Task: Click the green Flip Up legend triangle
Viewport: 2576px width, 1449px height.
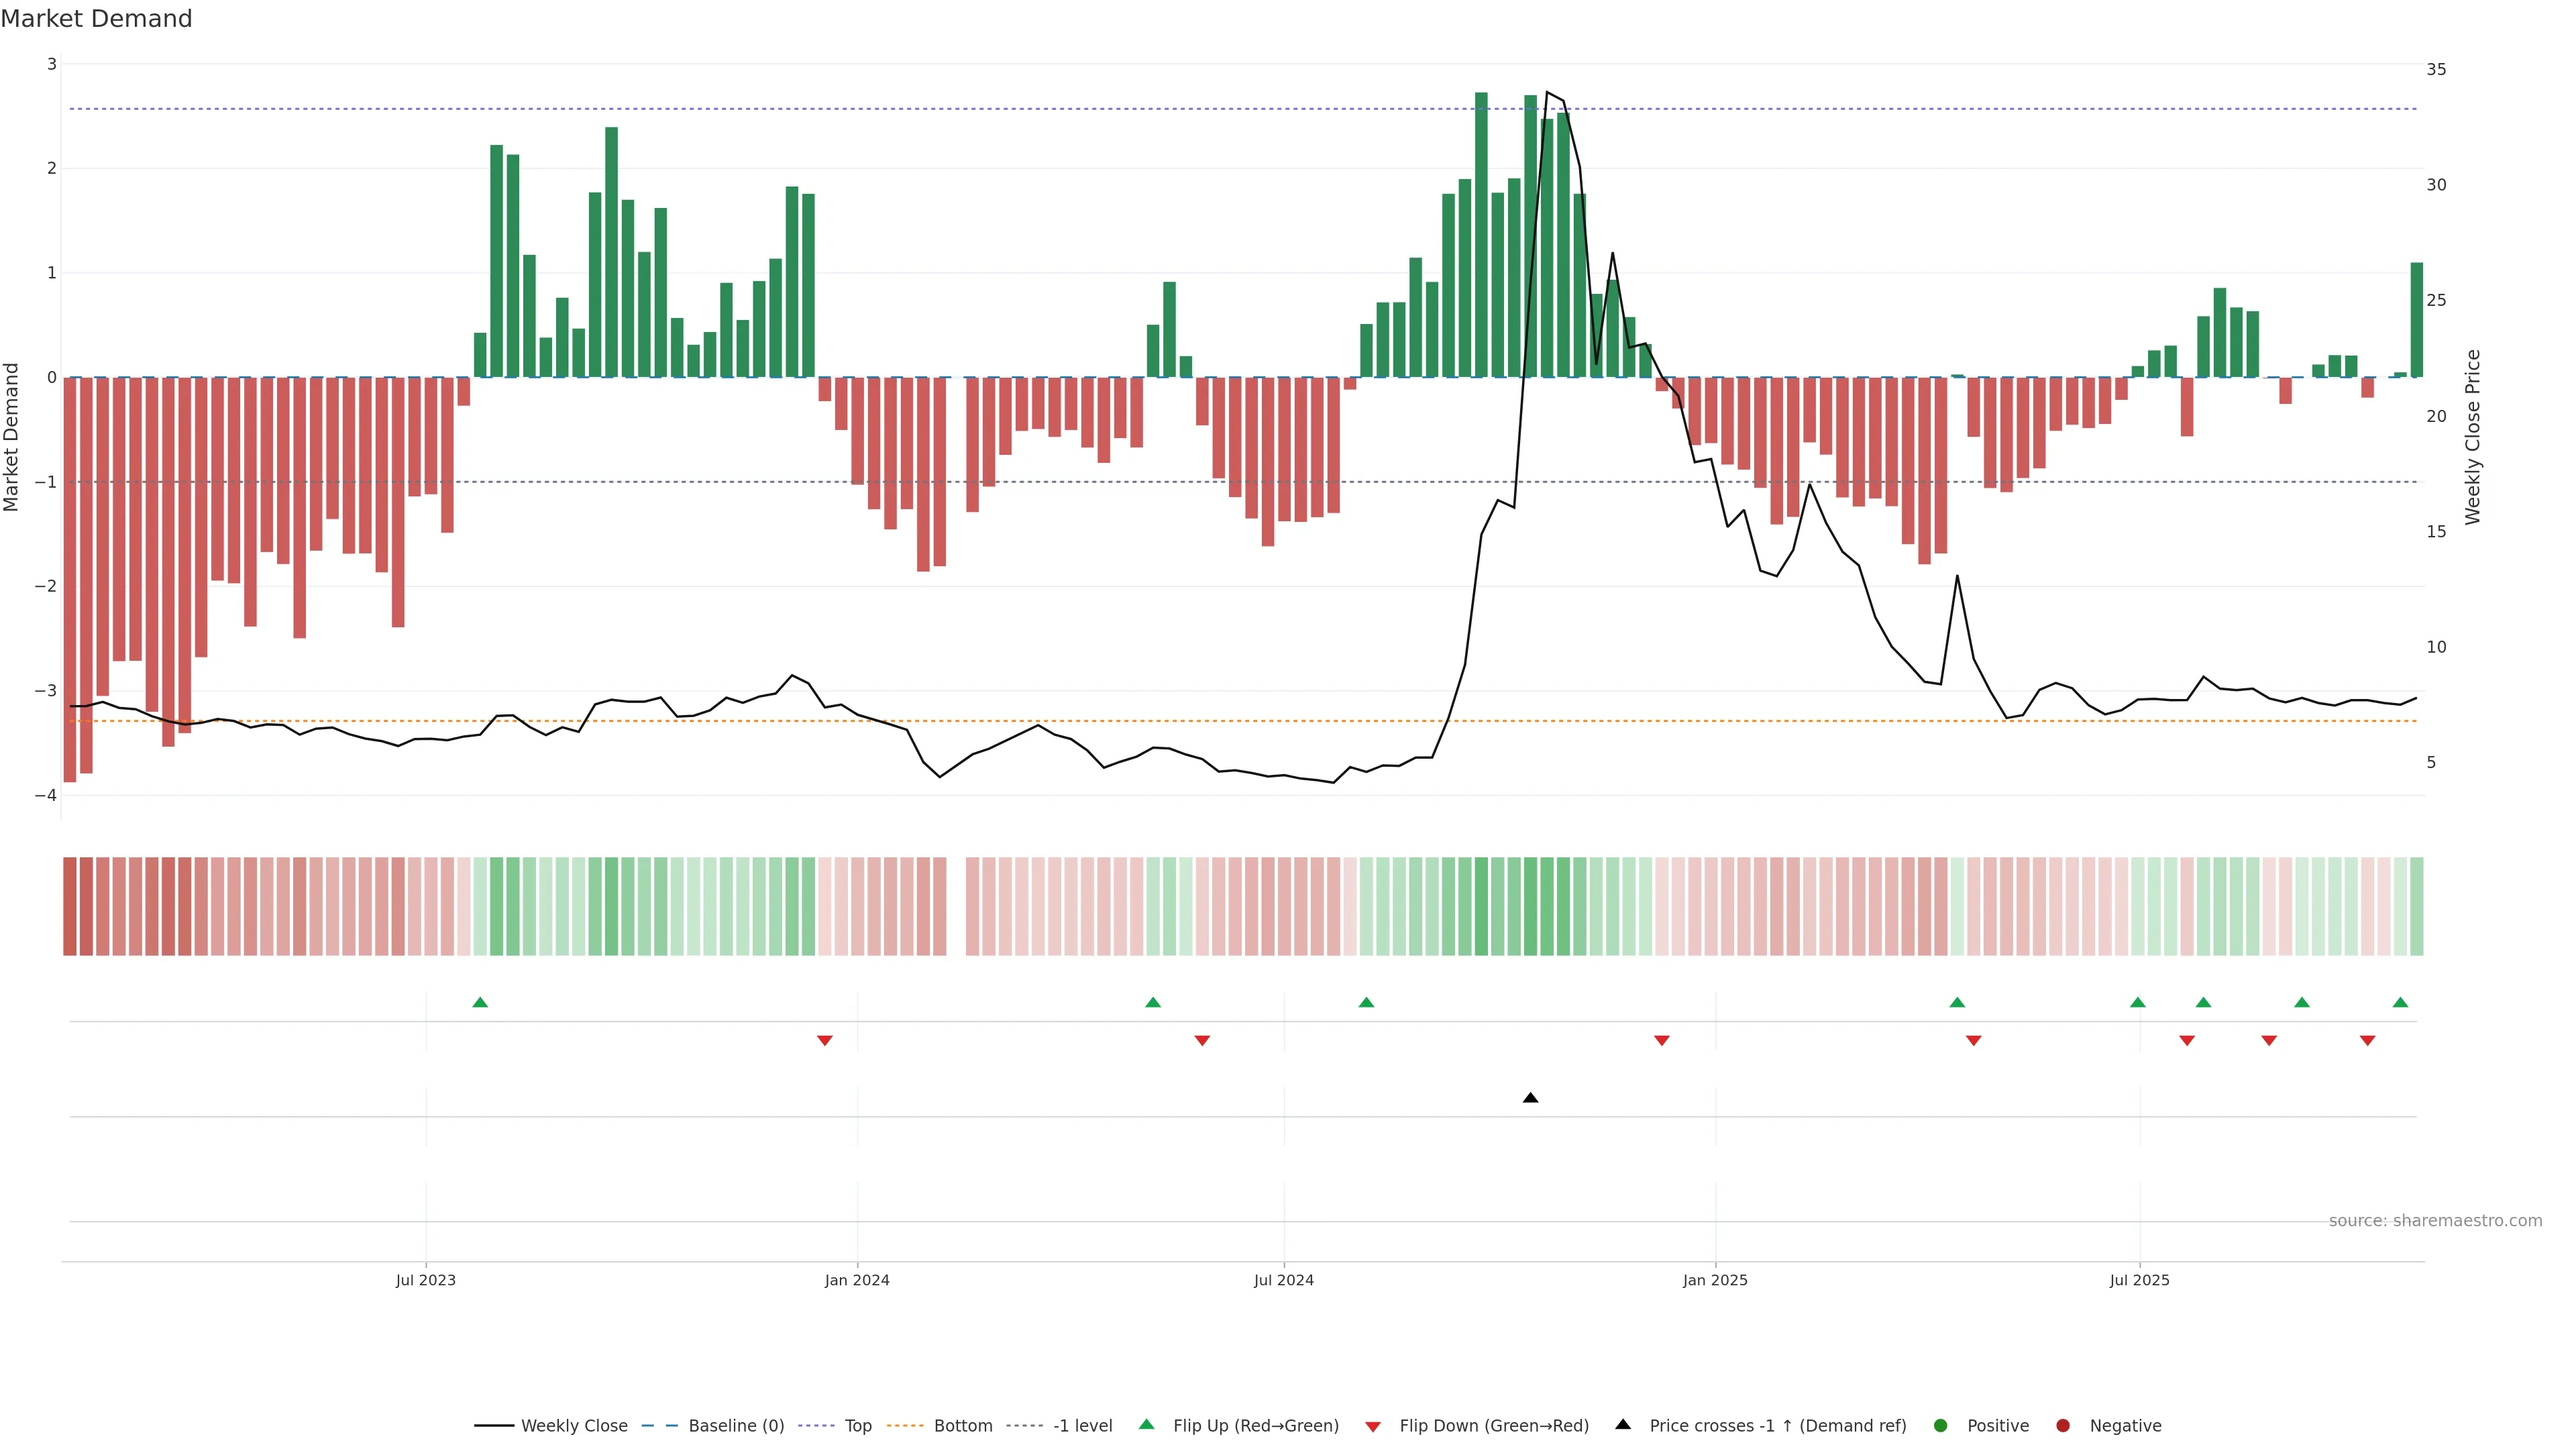Action: coord(1146,1424)
